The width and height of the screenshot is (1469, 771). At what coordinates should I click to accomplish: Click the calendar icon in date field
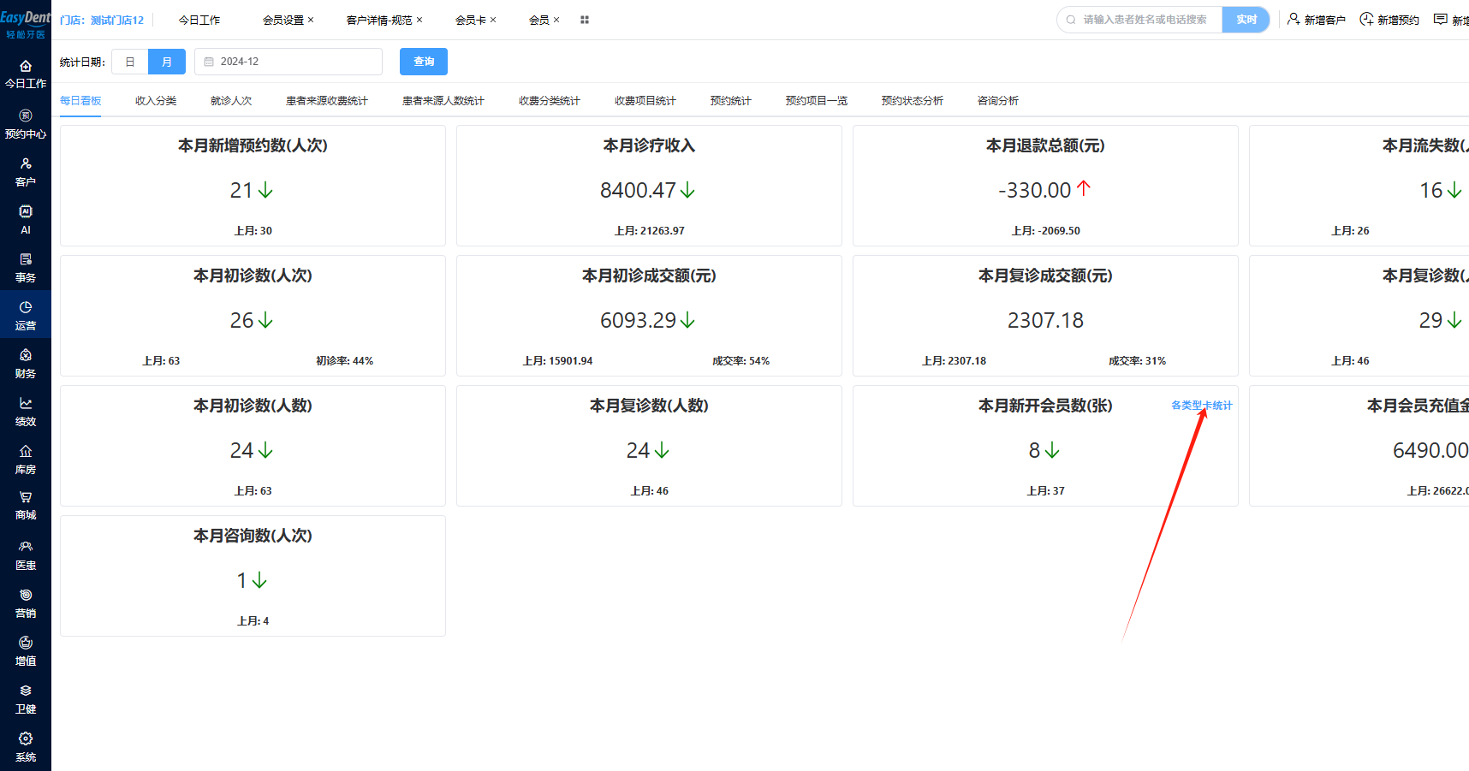click(209, 62)
